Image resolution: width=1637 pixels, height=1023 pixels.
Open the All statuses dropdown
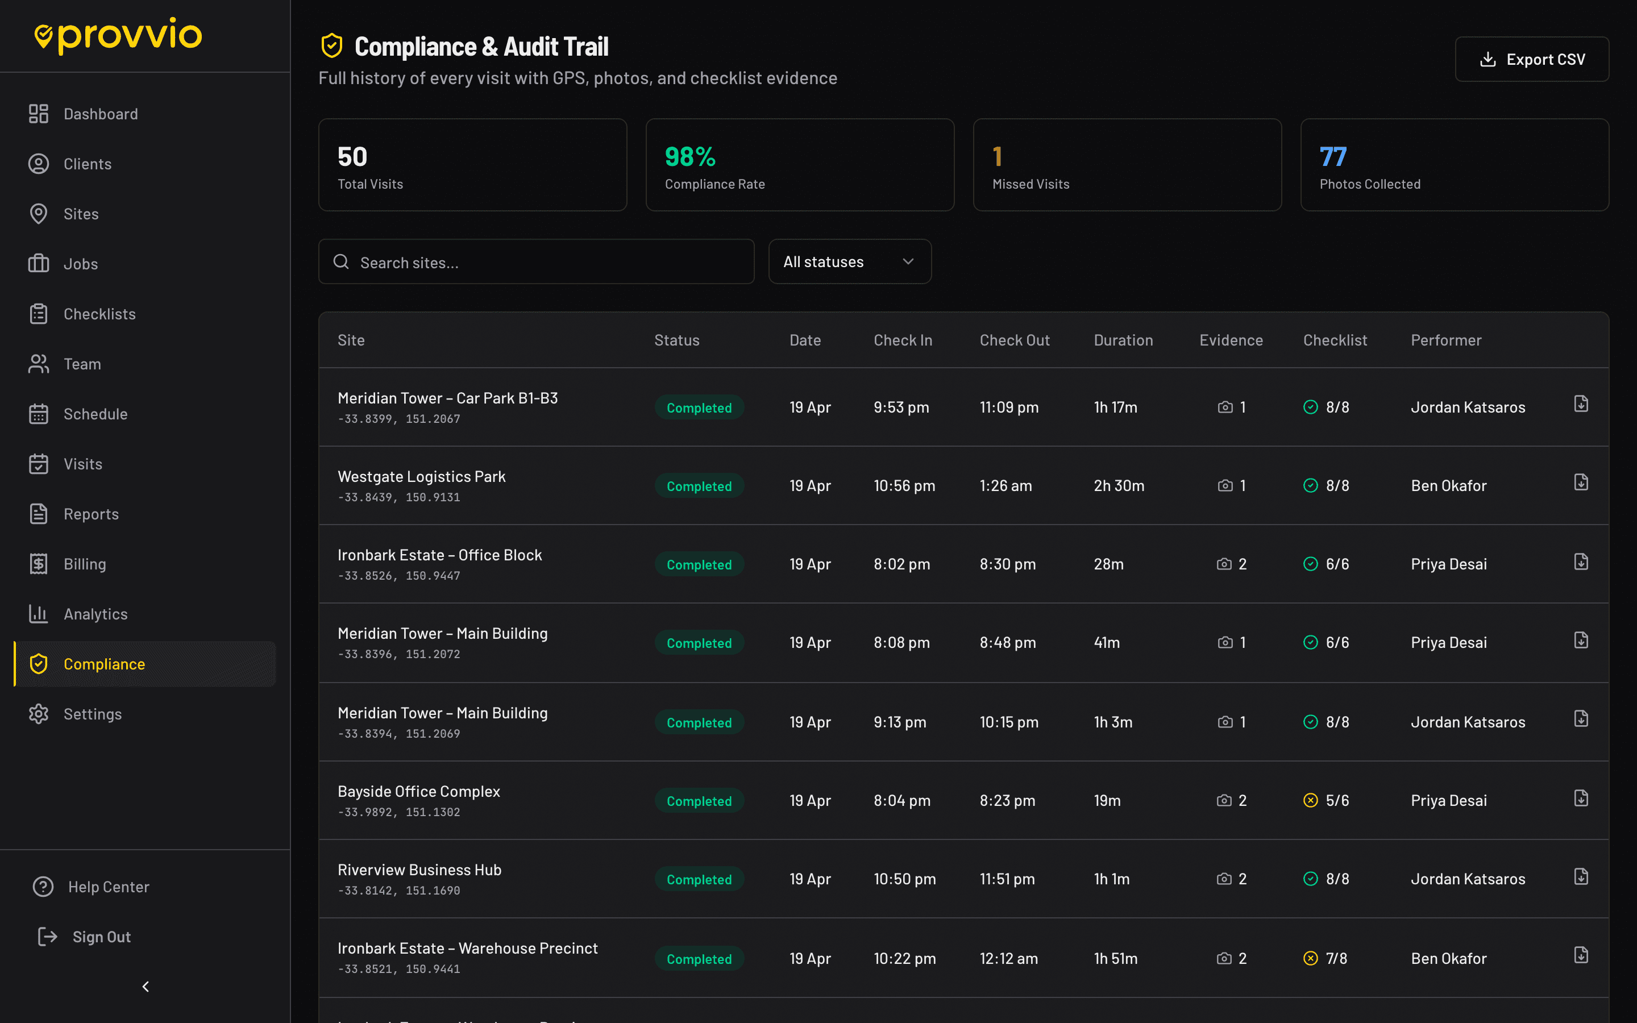(x=849, y=262)
